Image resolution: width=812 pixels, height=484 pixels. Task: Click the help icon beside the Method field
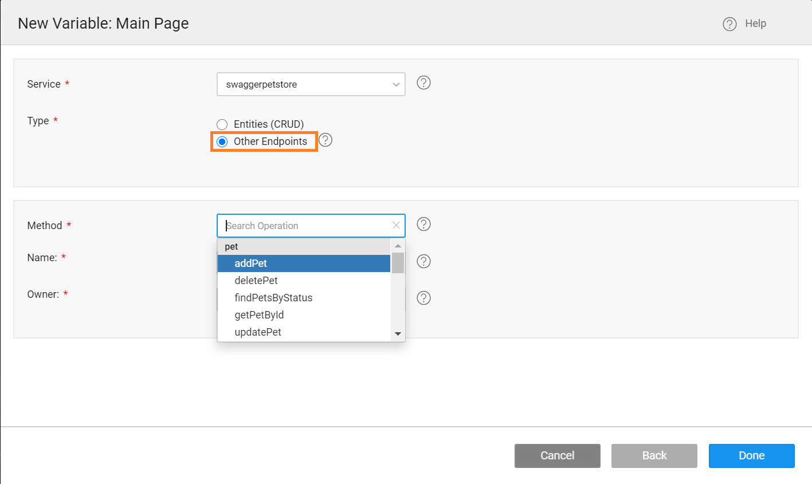[423, 224]
